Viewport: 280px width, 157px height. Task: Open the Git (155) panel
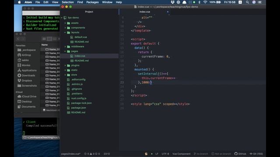click(256, 154)
